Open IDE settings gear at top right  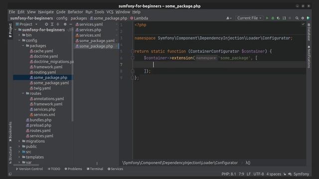point(303,18)
